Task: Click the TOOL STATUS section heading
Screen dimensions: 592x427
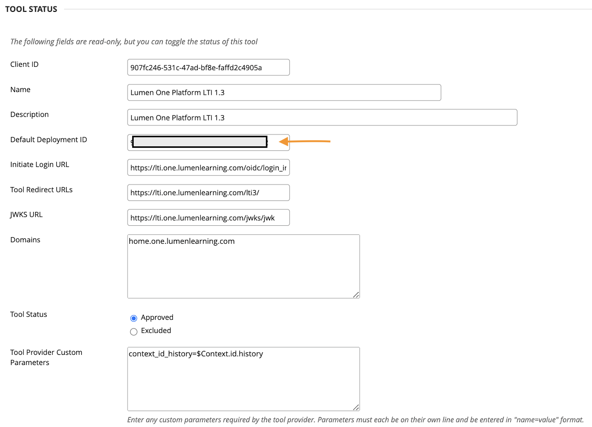Action: [x=31, y=9]
